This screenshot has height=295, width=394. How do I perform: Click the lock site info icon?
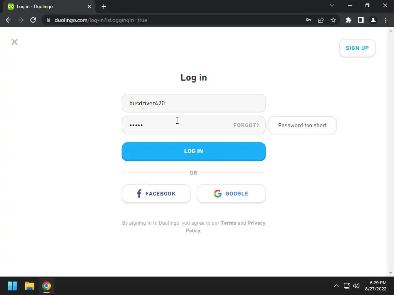48,20
